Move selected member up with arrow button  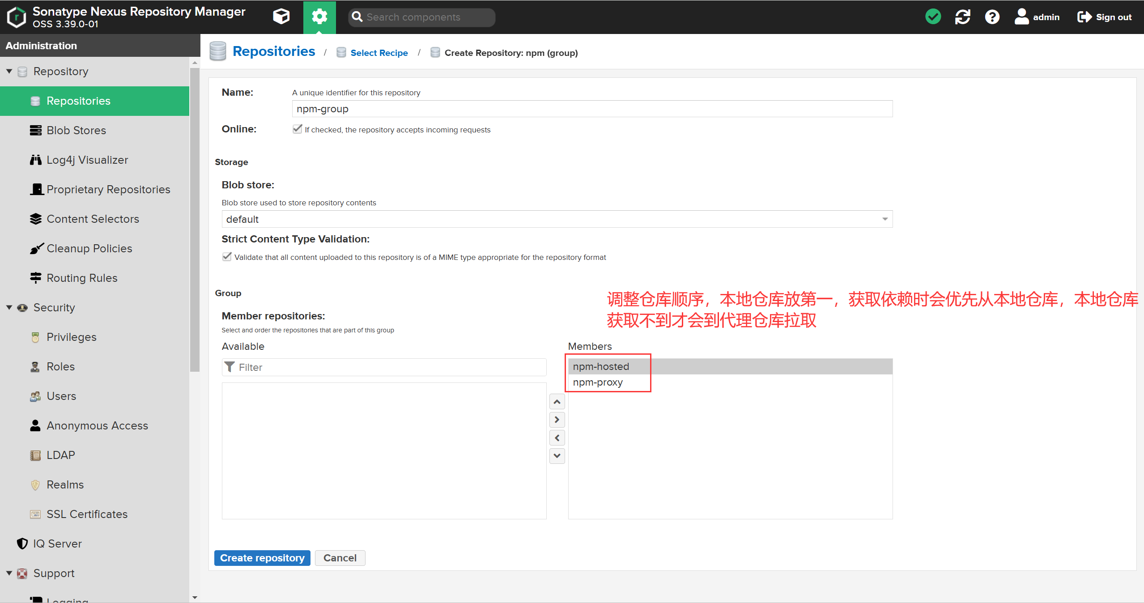(557, 402)
